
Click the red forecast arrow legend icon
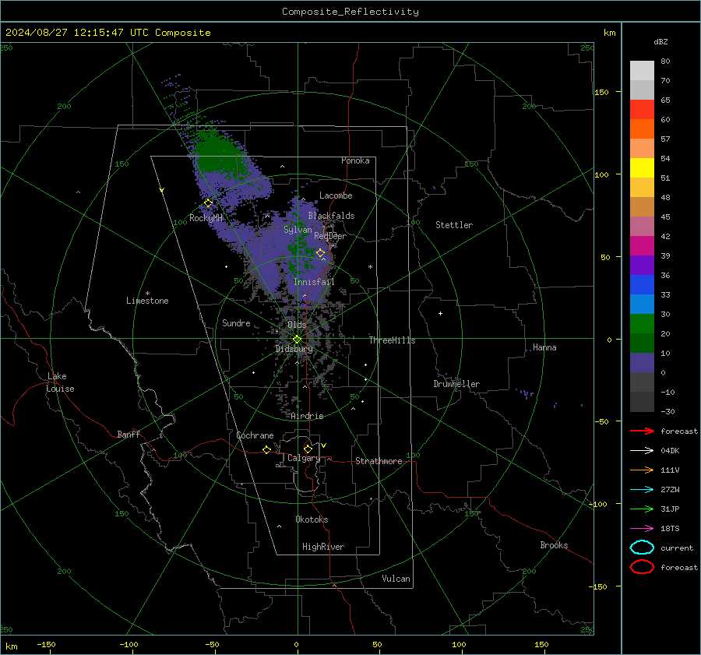tap(642, 431)
